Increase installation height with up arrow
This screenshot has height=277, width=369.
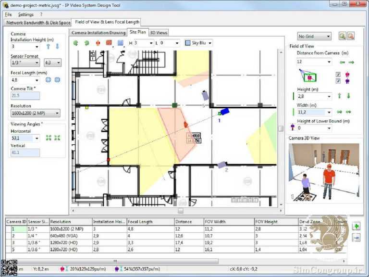tap(48, 47)
